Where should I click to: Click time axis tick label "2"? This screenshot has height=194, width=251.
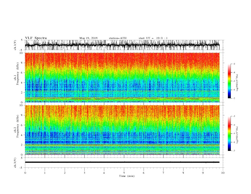click(65, 173)
